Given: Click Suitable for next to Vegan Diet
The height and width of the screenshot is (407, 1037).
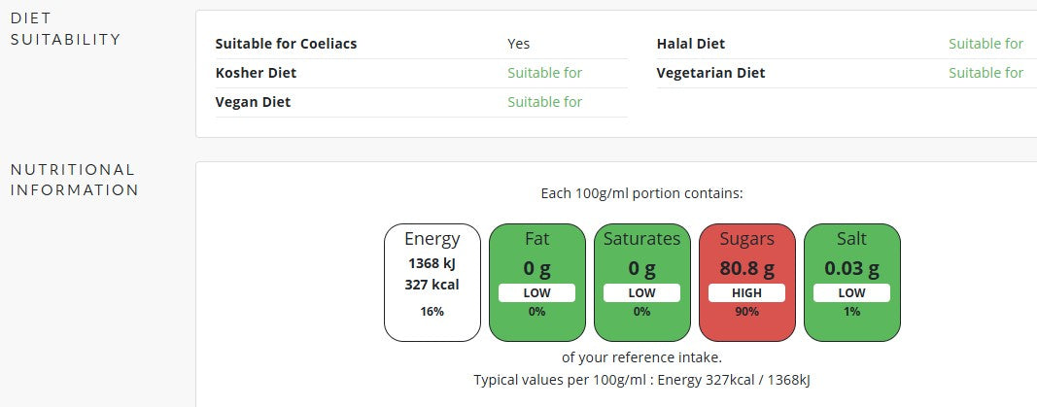Looking at the screenshot, I should point(545,102).
